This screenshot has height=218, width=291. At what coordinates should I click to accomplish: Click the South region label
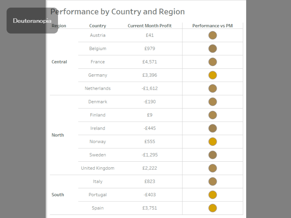tap(58, 195)
